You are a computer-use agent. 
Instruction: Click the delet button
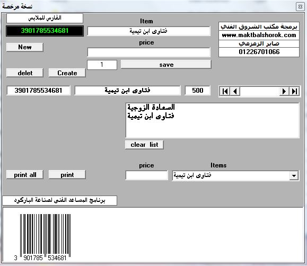[x=25, y=73]
